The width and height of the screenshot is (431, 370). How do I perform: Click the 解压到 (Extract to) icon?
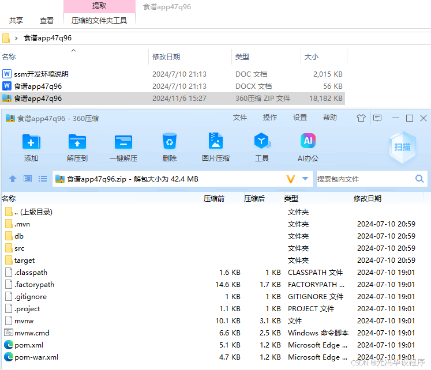pos(77,142)
